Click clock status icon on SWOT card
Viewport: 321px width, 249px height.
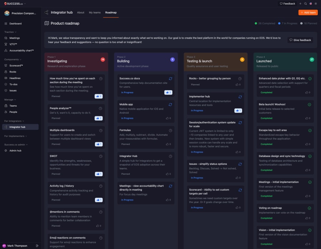click(x=101, y=156)
